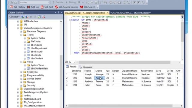Open the document tabs overflow dropdown
Viewport: 192px width, 108px height.
click(x=182, y=13)
